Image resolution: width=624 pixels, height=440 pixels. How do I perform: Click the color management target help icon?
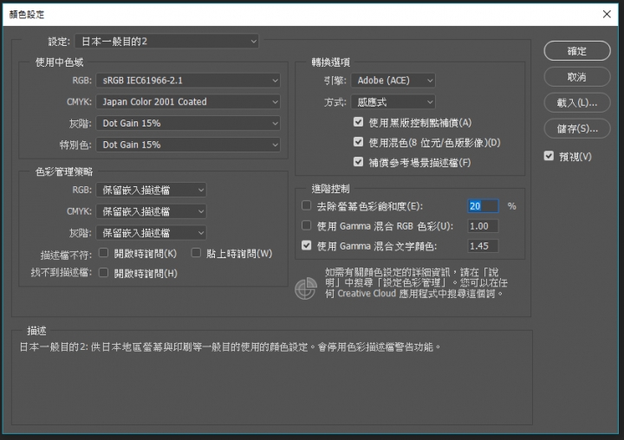[306, 288]
